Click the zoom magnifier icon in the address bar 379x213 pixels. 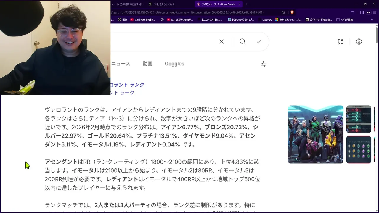283,12
